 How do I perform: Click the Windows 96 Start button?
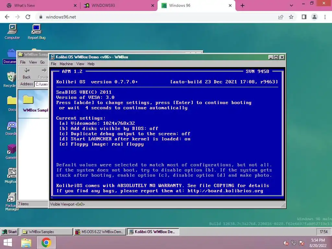point(9,231)
